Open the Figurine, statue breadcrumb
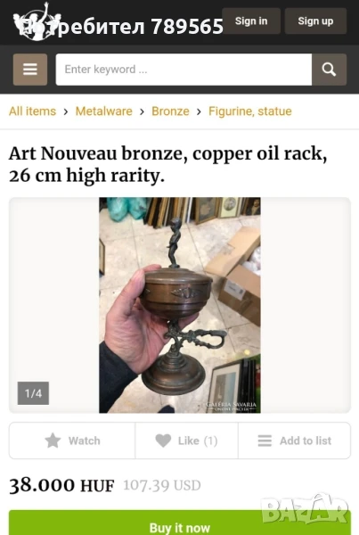 [x=250, y=111]
